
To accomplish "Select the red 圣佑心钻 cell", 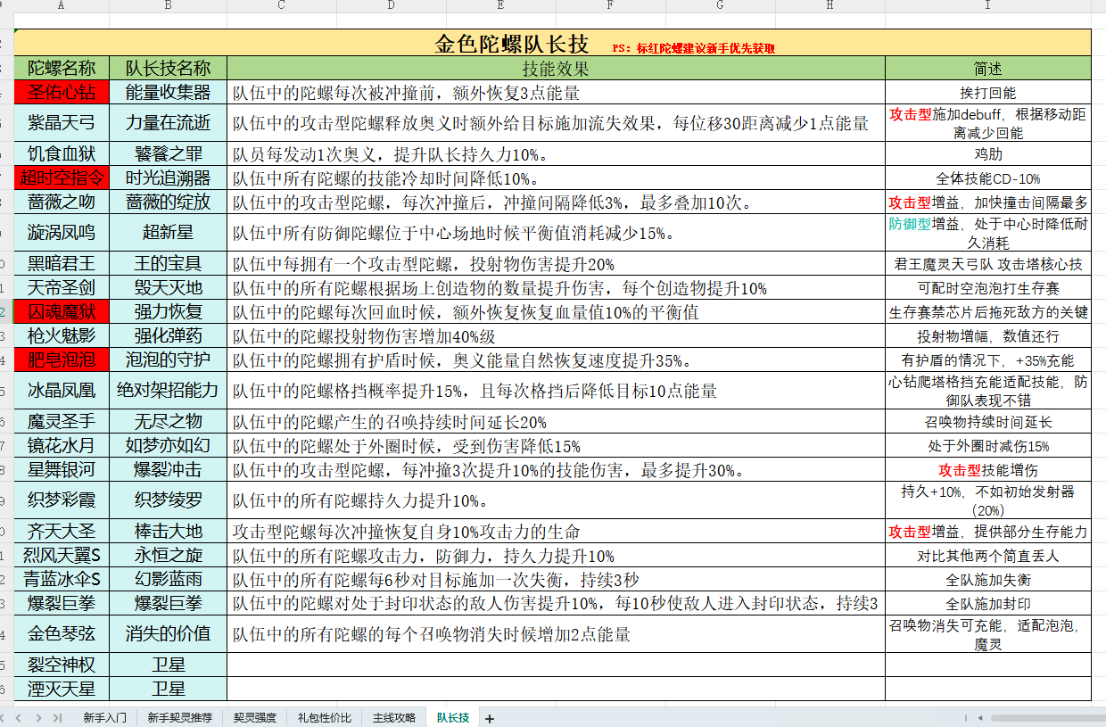I will click(62, 92).
